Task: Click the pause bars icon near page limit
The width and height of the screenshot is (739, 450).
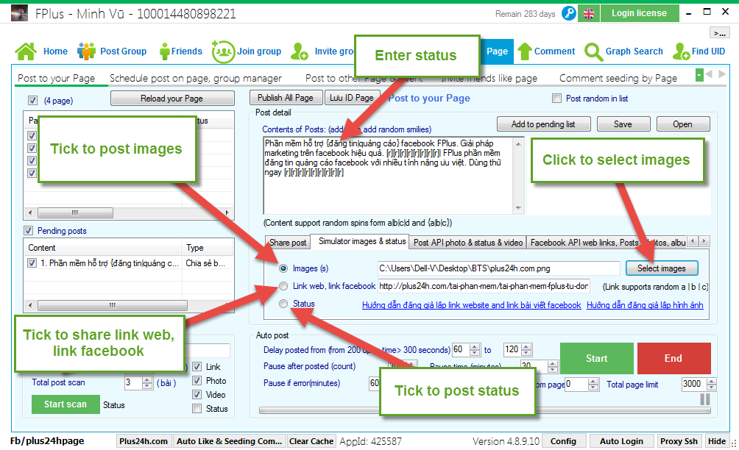Action: (x=705, y=399)
